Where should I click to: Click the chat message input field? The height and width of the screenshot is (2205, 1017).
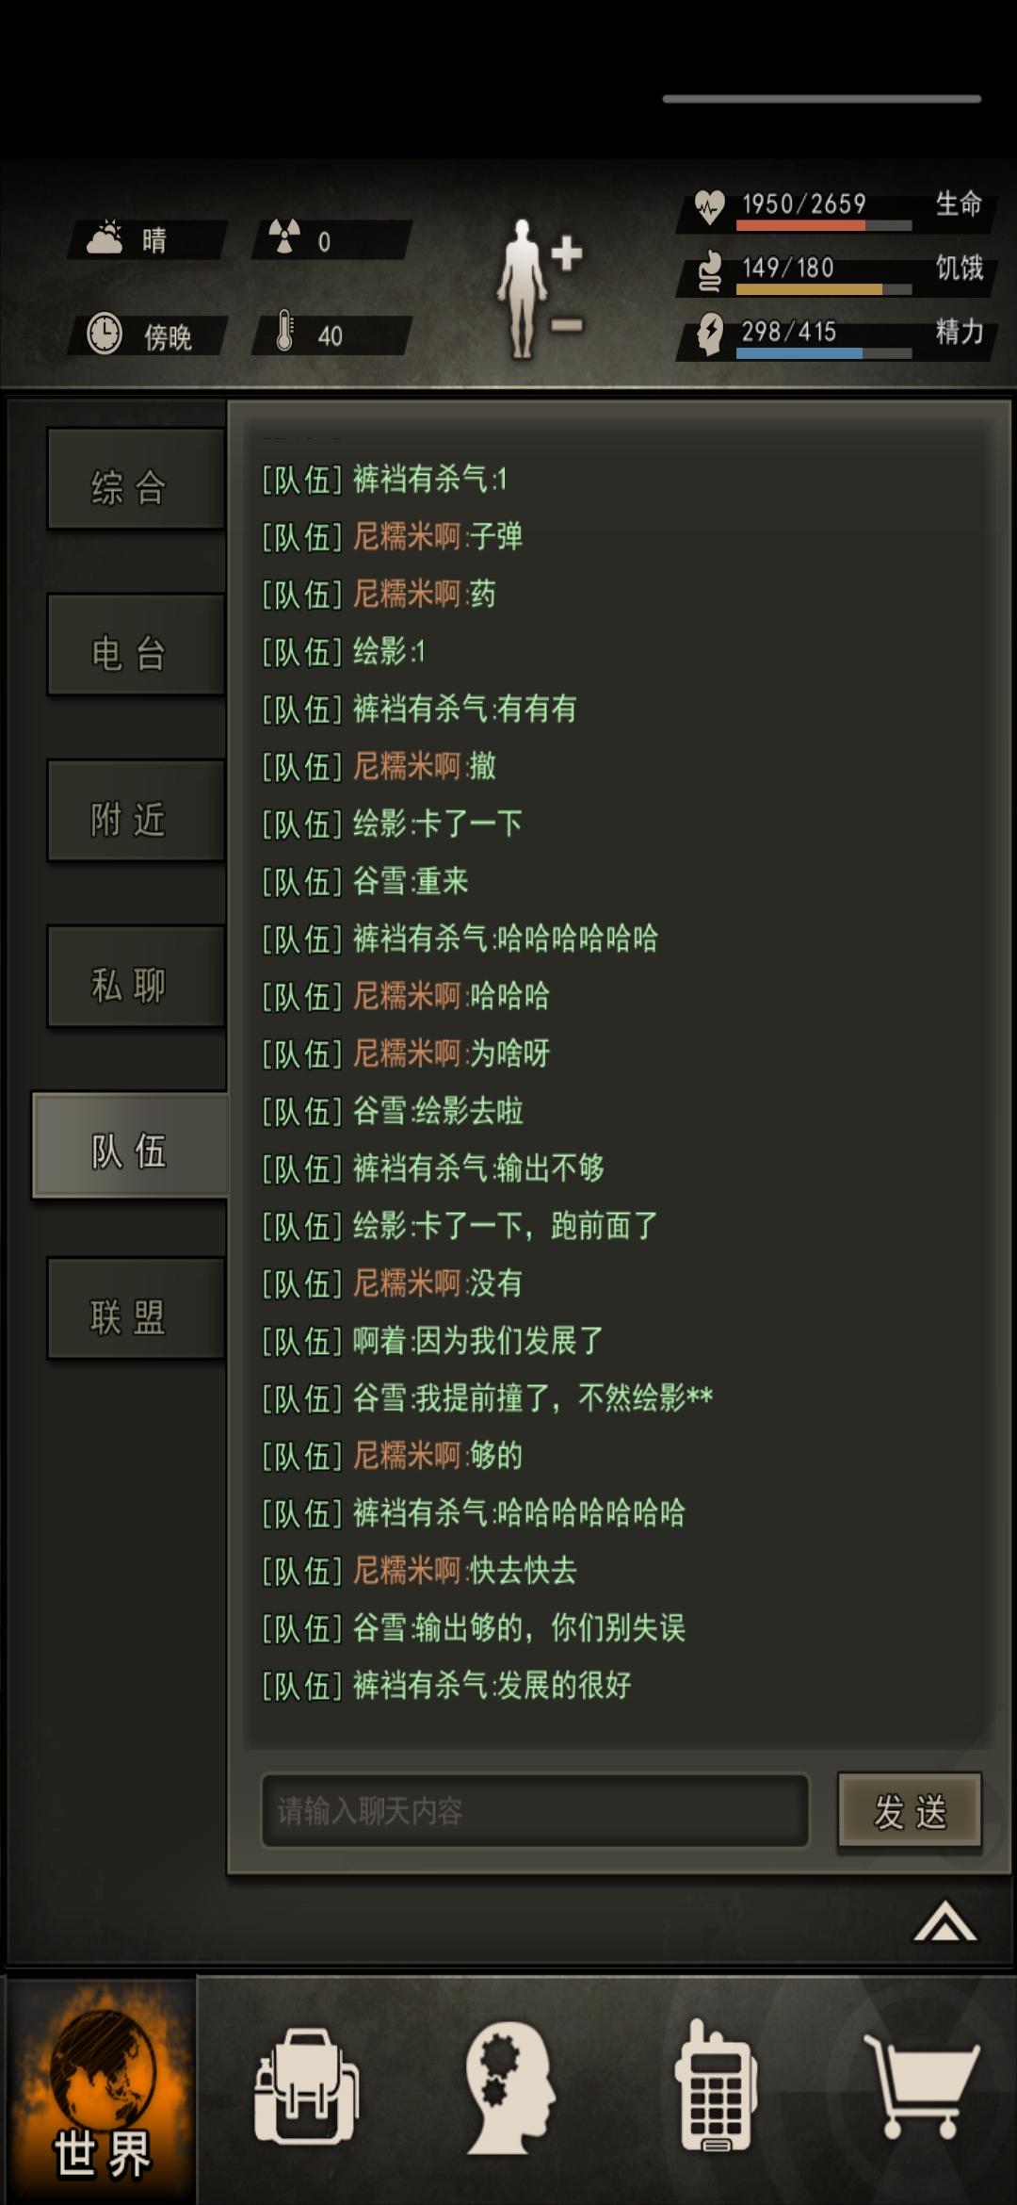coord(535,1810)
